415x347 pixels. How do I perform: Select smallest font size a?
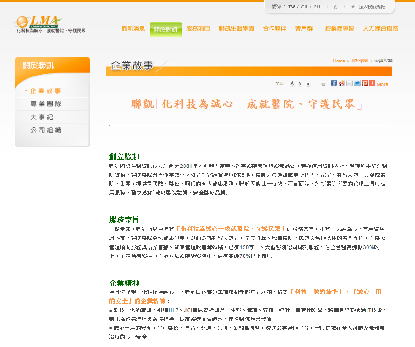pos(308,84)
